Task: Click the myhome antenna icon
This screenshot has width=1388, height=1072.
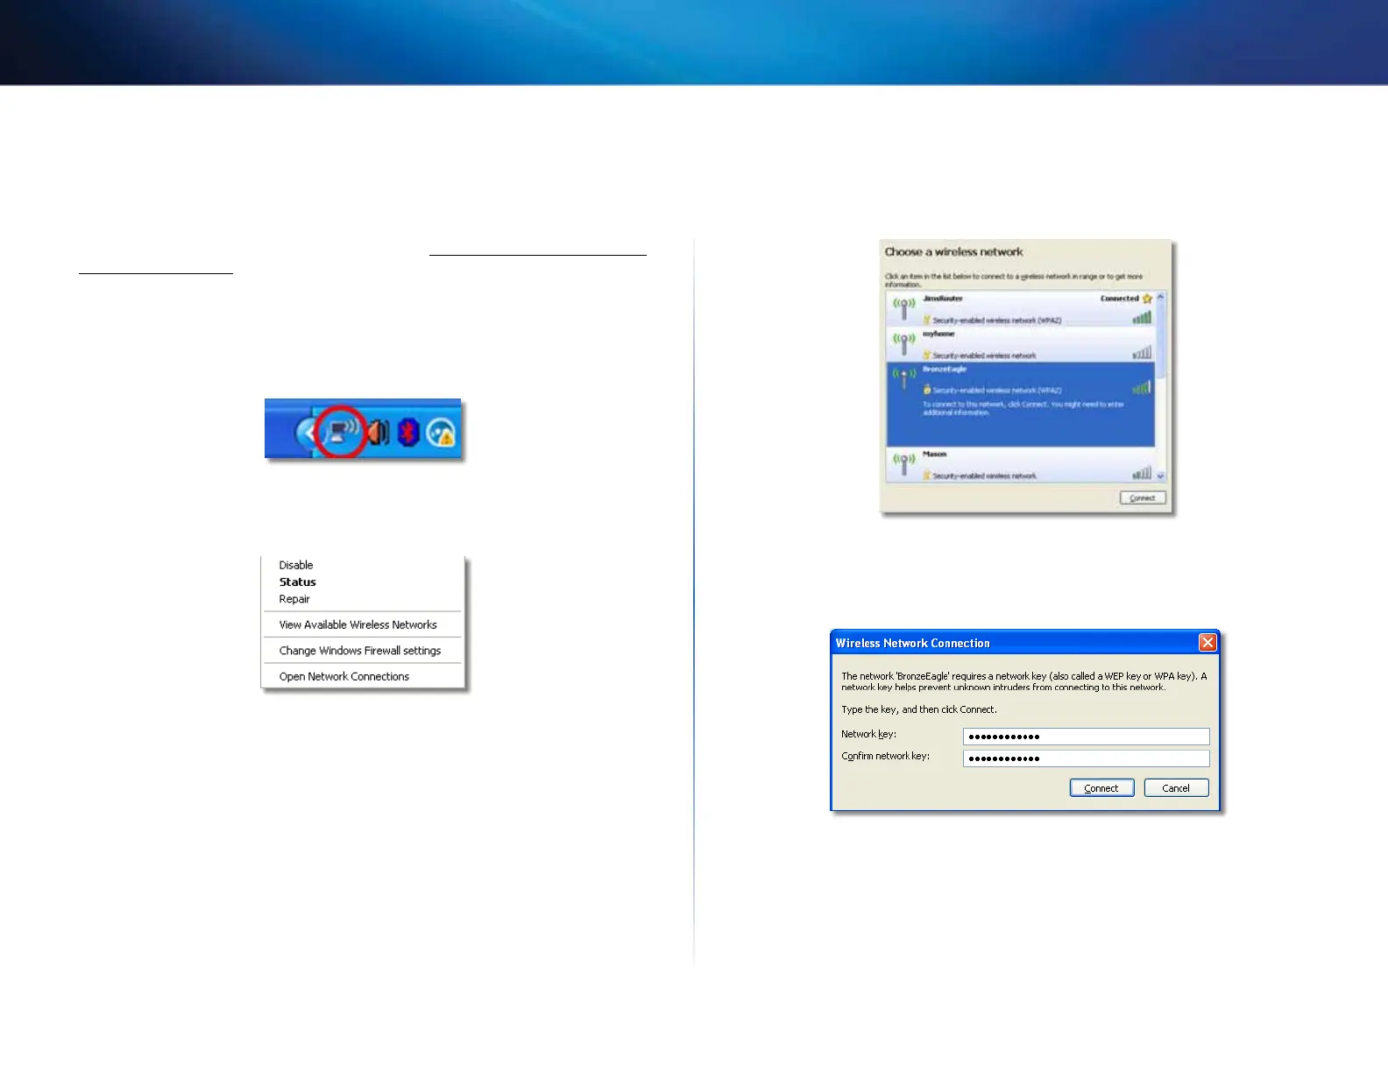Action: pyautogui.click(x=903, y=342)
